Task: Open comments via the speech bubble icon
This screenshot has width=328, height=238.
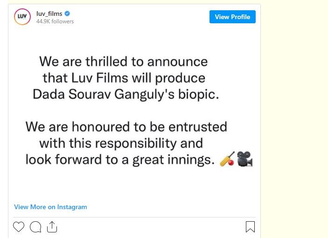Action: (x=35, y=227)
